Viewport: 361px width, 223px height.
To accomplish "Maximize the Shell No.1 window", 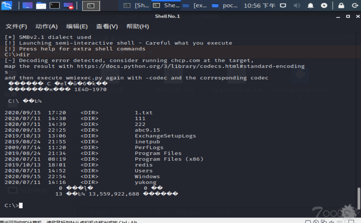I will click(348, 16).
